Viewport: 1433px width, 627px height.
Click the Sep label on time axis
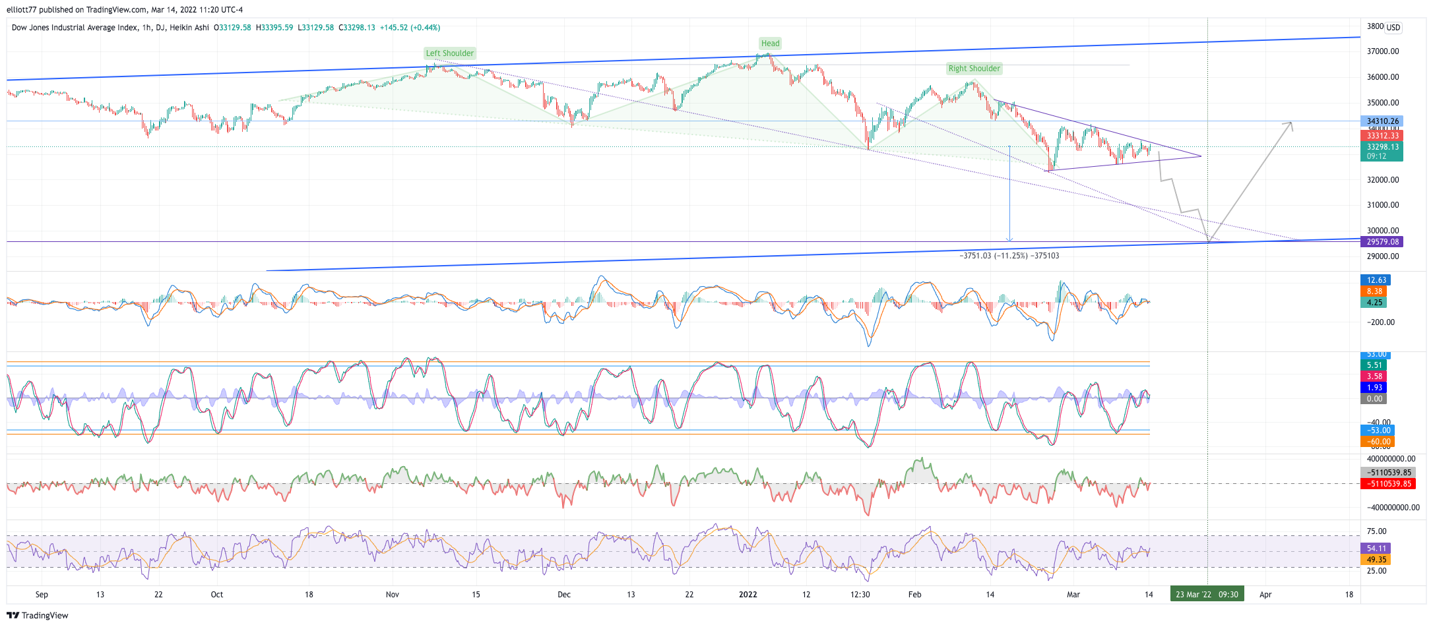[42, 595]
